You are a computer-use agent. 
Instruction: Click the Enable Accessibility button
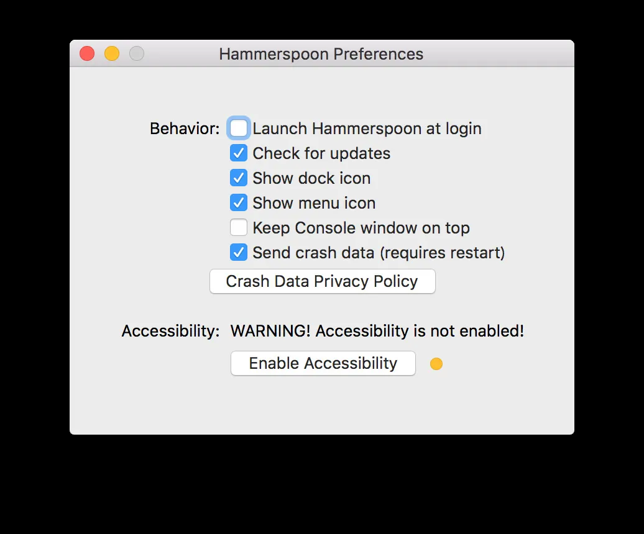coord(323,363)
